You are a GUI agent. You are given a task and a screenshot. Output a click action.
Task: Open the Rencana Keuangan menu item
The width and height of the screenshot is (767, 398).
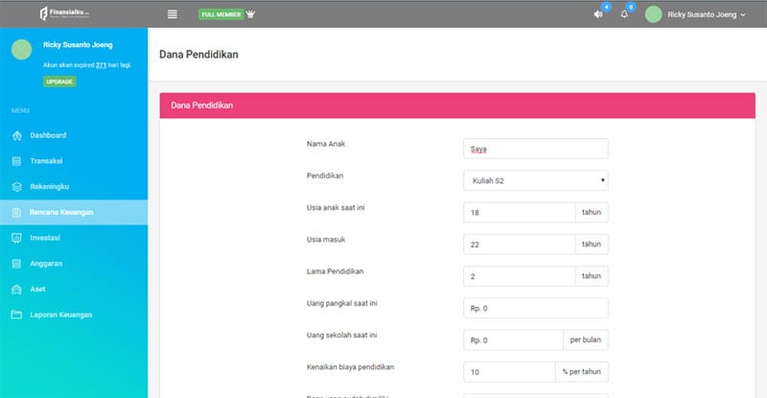[x=61, y=212]
